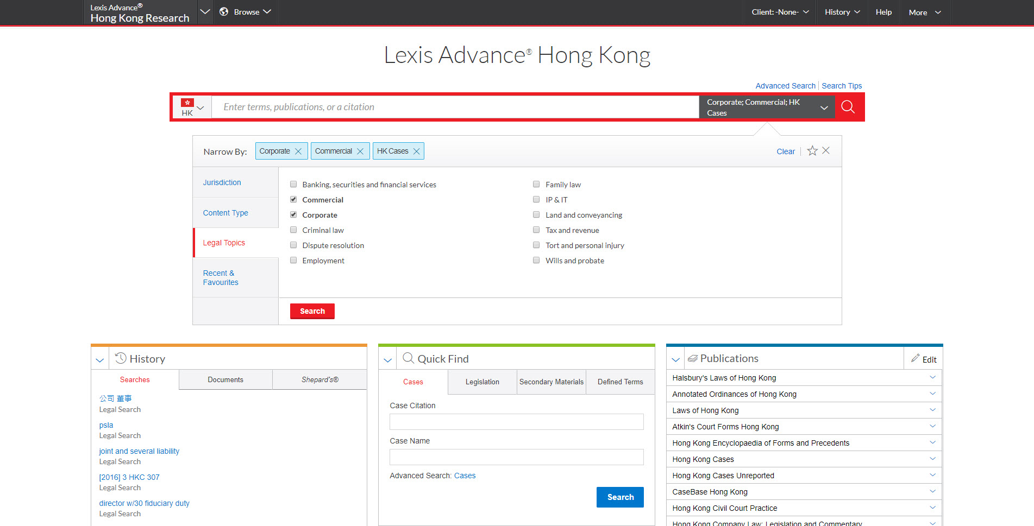
Task: Uncheck the Corporate legal topic
Action: tap(293, 215)
